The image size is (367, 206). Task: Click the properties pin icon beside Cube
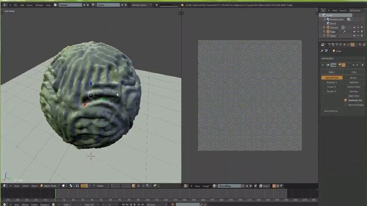(x=322, y=51)
